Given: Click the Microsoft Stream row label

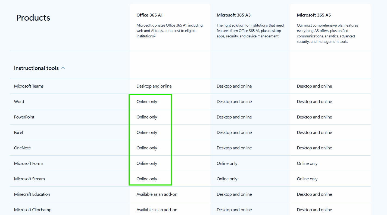Looking at the screenshot, I should (29, 179).
